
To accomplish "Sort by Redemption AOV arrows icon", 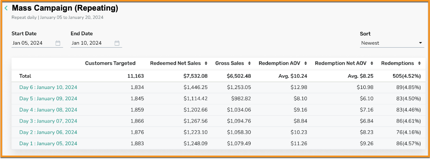I will pos(305,63).
